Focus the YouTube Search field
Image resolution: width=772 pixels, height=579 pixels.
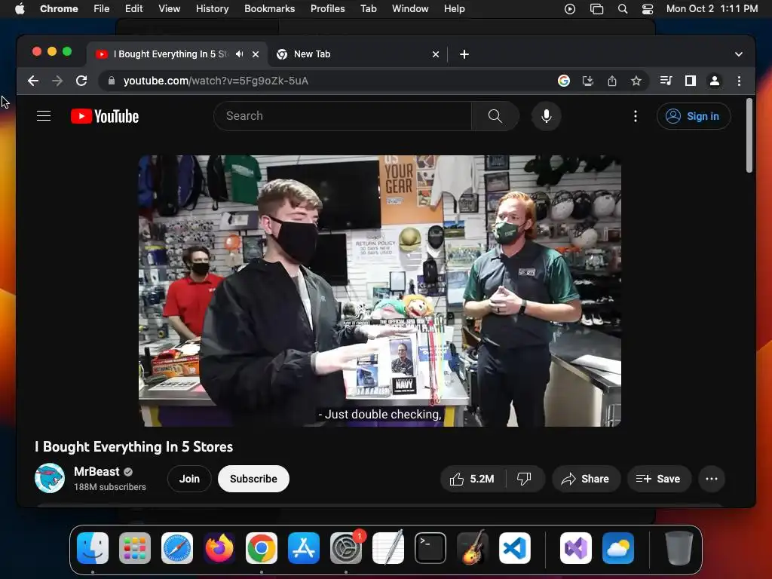[x=343, y=116]
